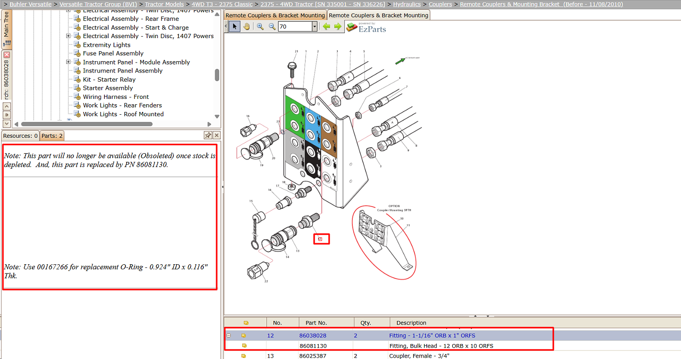The image size is (681, 359).
Task: Open 4WD T3 - 2375 Classic breadcrumb
Action: [x=222, y=4]
